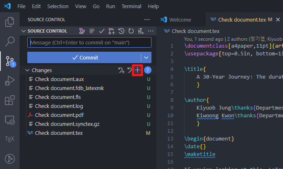Viewport: 283px width, 169px height.
Task: Open the Terminal menu
Action: (132, 7)
